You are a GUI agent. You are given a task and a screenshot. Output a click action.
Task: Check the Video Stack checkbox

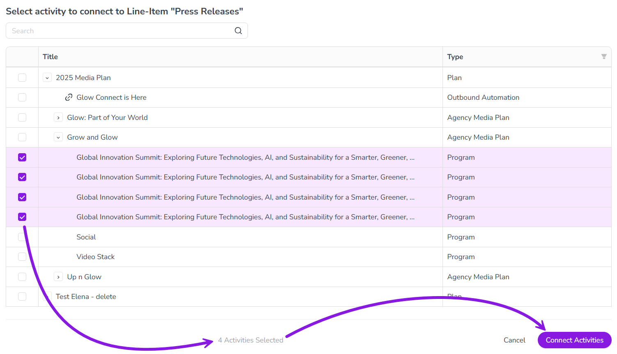coord(22,257)
